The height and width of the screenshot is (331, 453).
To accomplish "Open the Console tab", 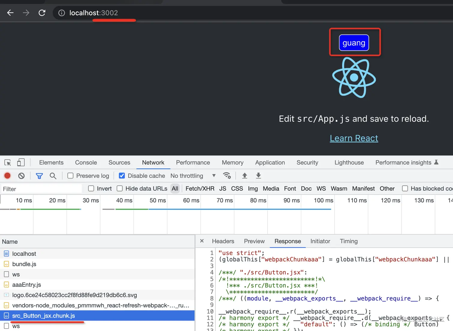I will tap(86, 163).
